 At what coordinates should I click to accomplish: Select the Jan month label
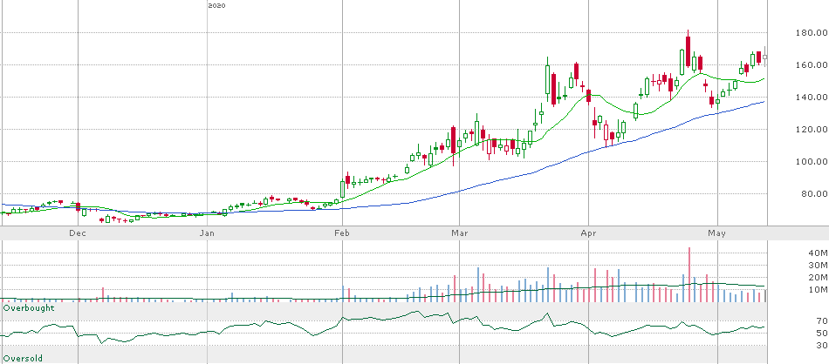(x=207, y=233)
